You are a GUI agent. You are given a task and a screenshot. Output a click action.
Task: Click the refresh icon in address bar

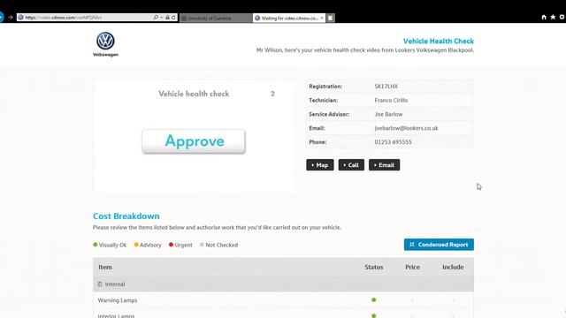coord(173,18)
